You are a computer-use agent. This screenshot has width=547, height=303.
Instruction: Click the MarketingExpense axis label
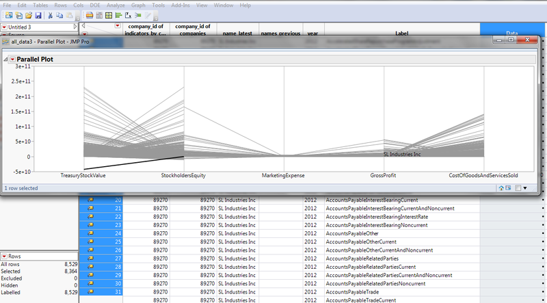[x=283, y=176]
